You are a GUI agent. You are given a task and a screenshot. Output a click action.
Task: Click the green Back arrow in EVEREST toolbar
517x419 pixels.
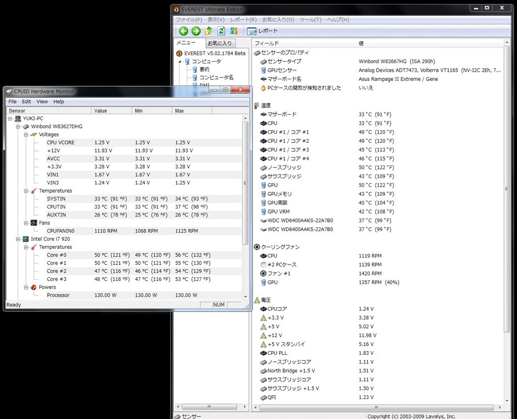click(183, 31)
